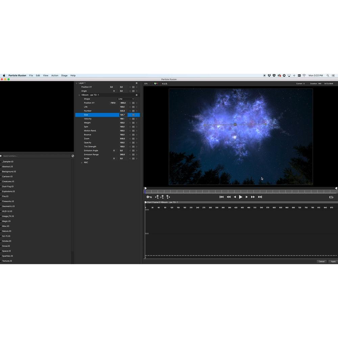Click the key icon to set a keyframe
The image size is (338, 338).
(149, 197)
